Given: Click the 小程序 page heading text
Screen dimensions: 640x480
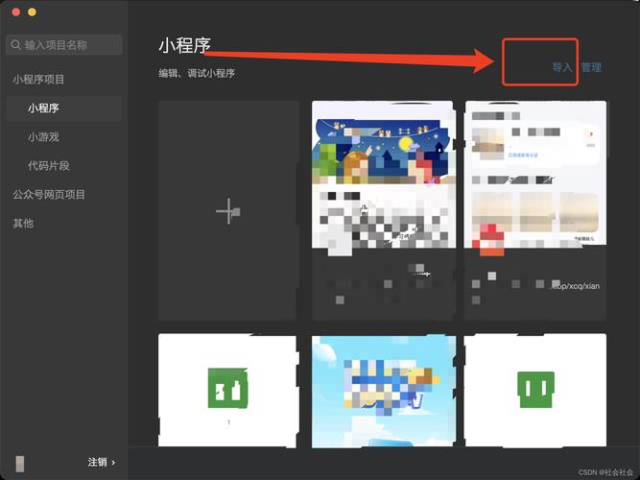Looking at the screenshot, I should point(184,45).
